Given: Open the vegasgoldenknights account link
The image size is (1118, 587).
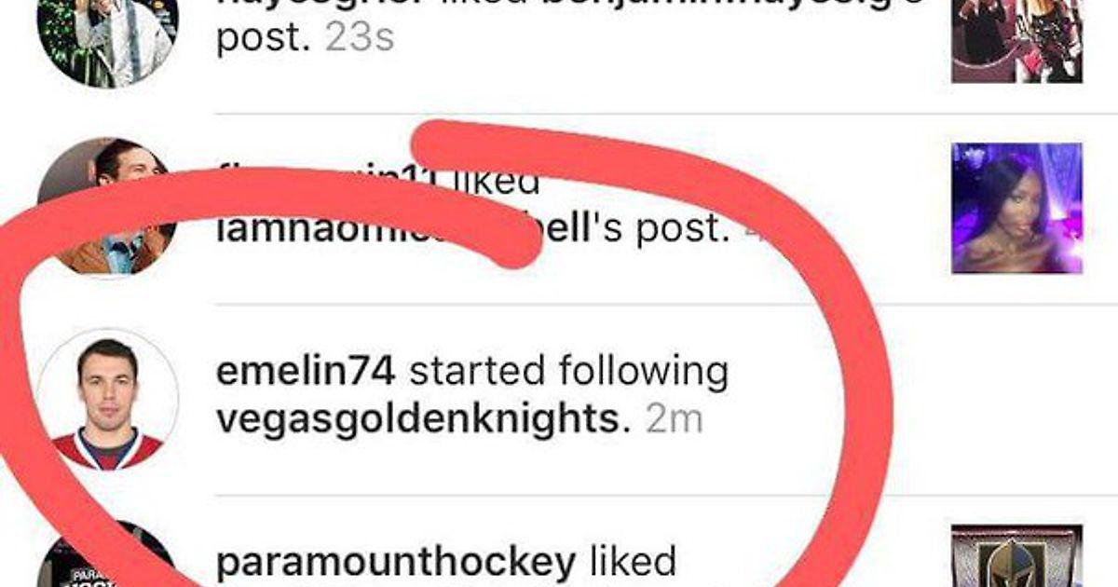Looking at the screenshot, I should [417, 419].
